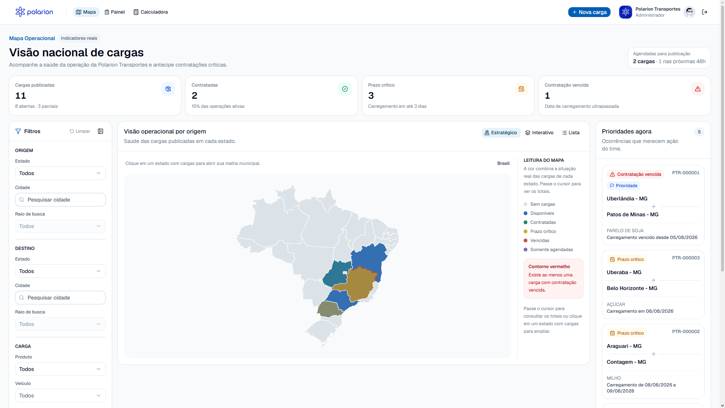Viewport: 725px width, 408px height.
Task: Clear filters with Limpar
Action: click(x=80, y=131)
